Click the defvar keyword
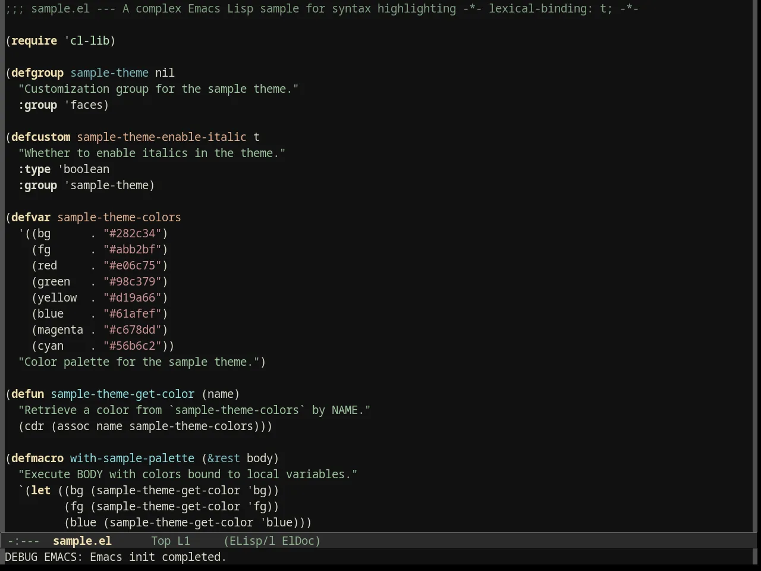 pos(31,217)
